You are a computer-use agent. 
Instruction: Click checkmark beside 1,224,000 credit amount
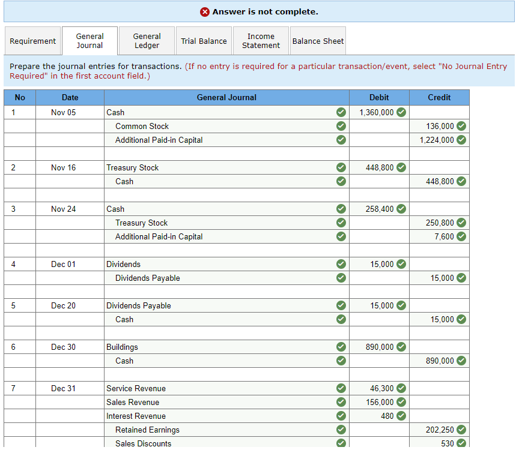point(461,140)
